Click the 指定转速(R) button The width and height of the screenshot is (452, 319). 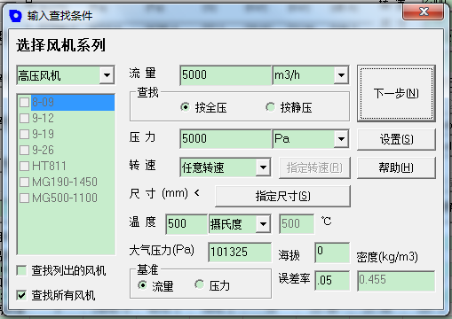pyautogui.click(x=314, y=167)
